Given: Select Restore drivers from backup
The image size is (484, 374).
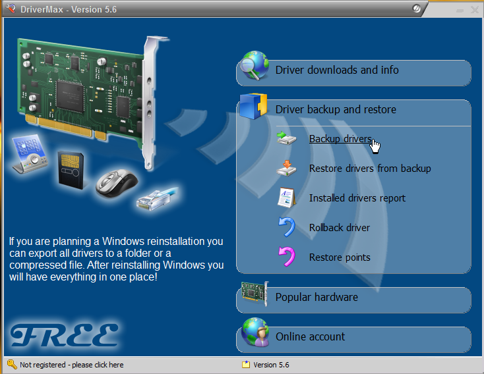Looking at the screenshot, I should click(x=370, y=169).
